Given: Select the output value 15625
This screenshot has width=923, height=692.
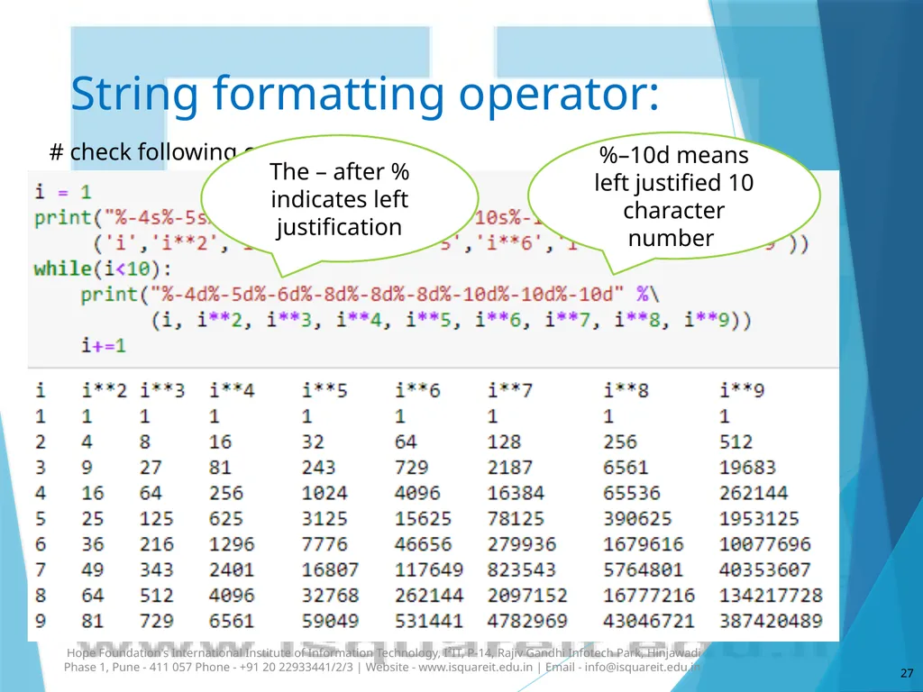Looking at the screenshot, I should click(424, 518).
